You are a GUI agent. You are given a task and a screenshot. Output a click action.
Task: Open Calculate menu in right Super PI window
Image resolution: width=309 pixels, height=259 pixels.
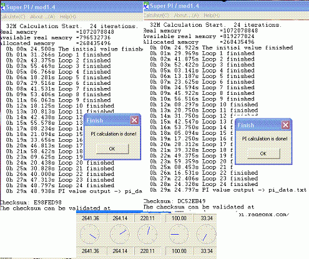[156, 16]
